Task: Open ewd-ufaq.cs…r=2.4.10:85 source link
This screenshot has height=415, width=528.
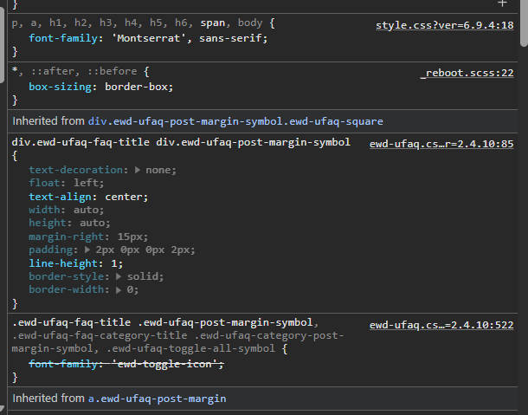Action: point(441,144)
